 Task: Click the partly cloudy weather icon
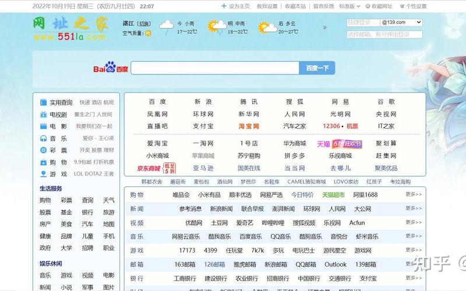click(x=267, y=27)
